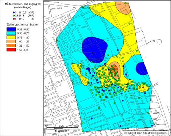Click the single red measurement point on map
Image resolution: width=171 pixels, height=136 pixels.
pos(143,87)
